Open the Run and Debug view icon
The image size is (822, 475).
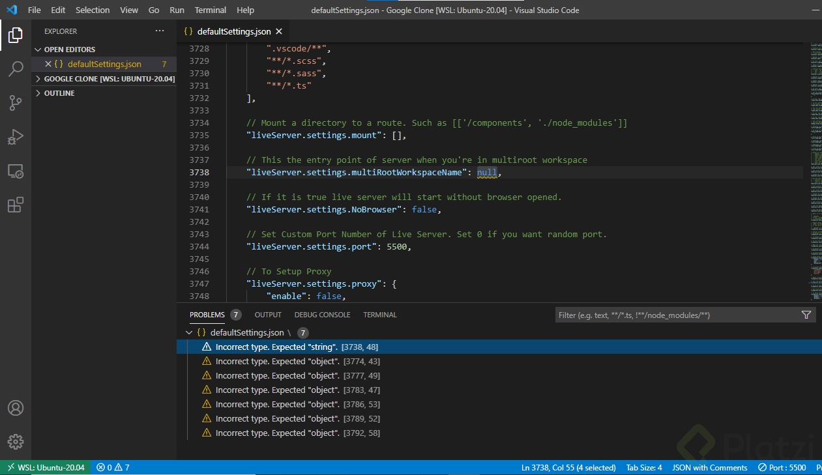click(x=16, y=137)
